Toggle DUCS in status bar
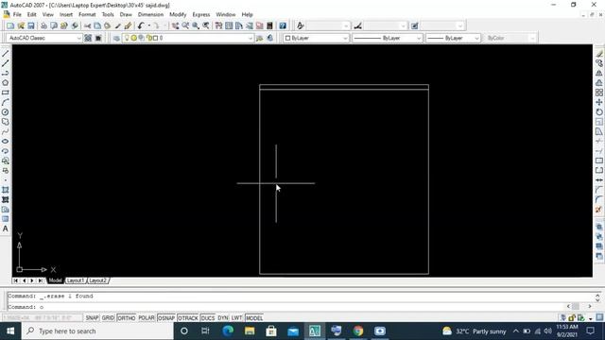The height and width of the screenshot is (340, 605). tap(208, 318)
